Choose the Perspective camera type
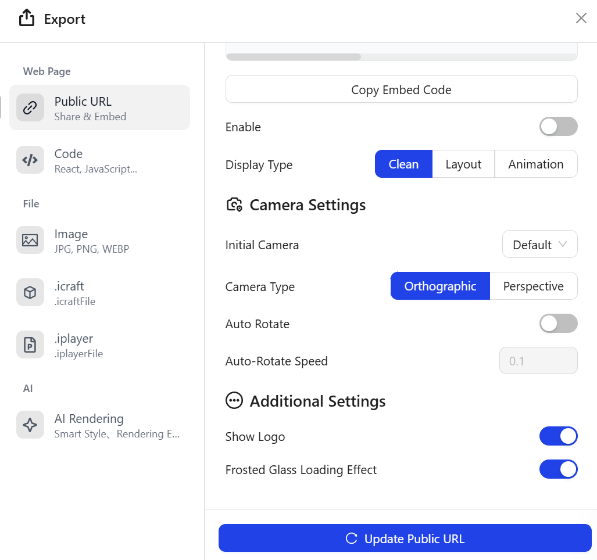This screenshot has height=560, width=597. pos(533,286)
